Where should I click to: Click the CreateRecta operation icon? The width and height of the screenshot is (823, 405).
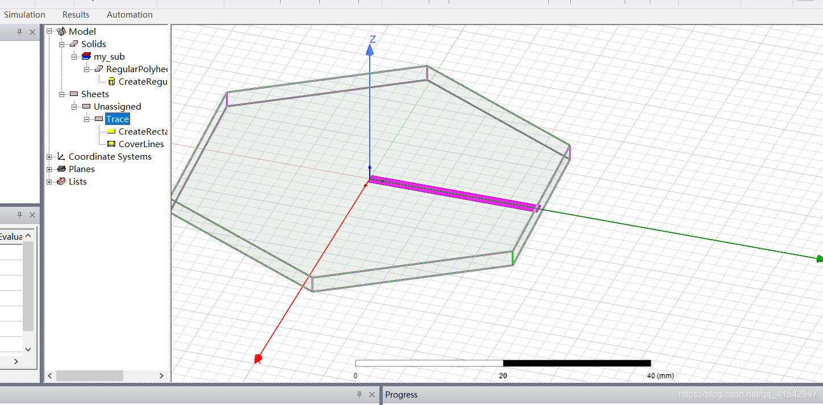(111, 131)
